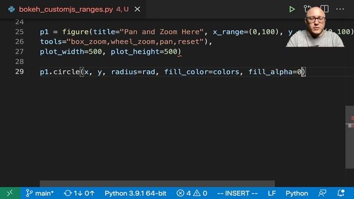Open source control compare changes icon
This screenshot has width=354, height=199.
pos(307,9)
